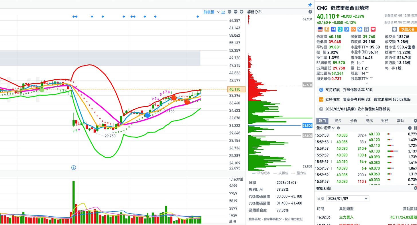Click the teal pie-chart icon under the price

[340, 29]
